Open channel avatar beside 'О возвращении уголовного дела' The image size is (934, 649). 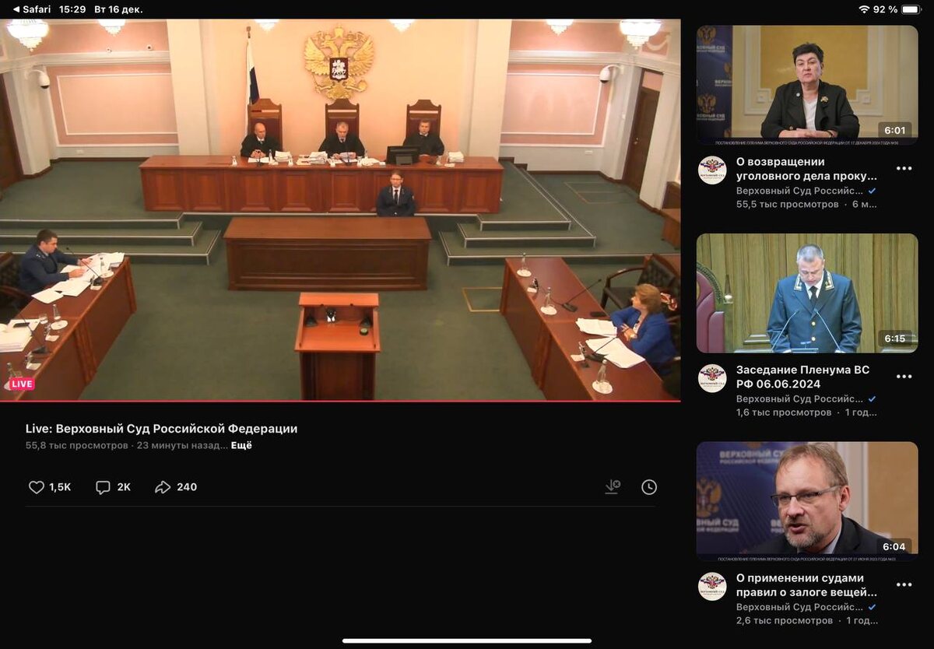[x=712, y=170]
